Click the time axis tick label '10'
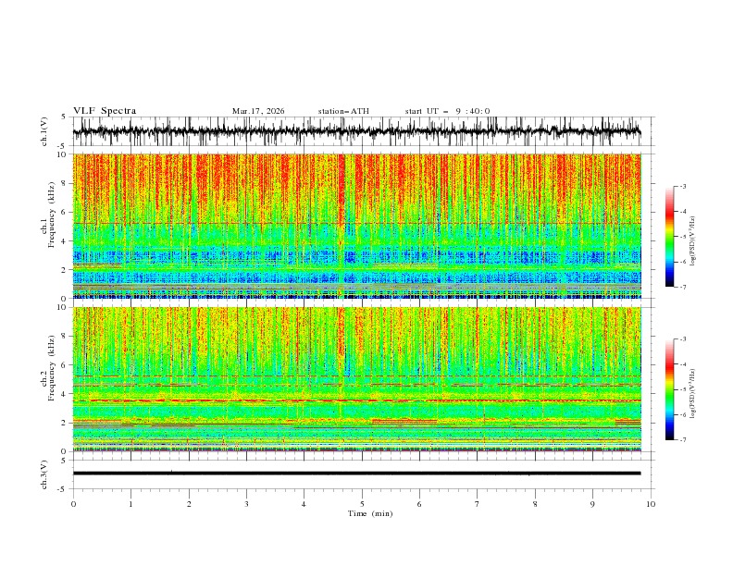This screenshot has width=733, height=566. coord(651,504)
